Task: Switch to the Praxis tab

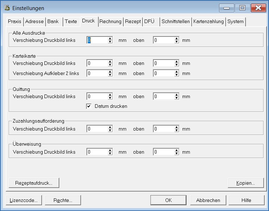Action: coord(15,22)
